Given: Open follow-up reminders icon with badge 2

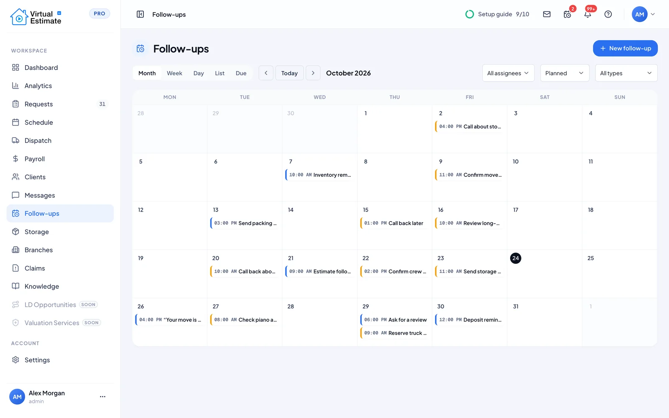Looking at the screenshot, I should tap(567, 14).
